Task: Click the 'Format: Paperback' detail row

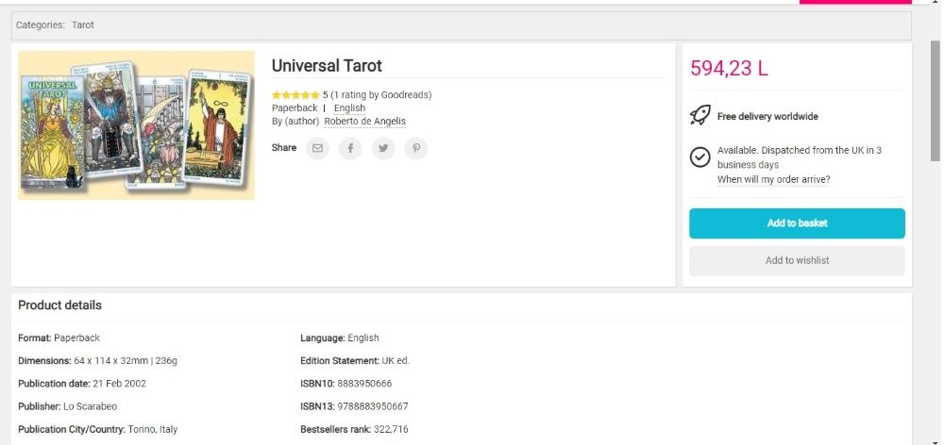Action: pyautogui.click(x=59, y=338)
